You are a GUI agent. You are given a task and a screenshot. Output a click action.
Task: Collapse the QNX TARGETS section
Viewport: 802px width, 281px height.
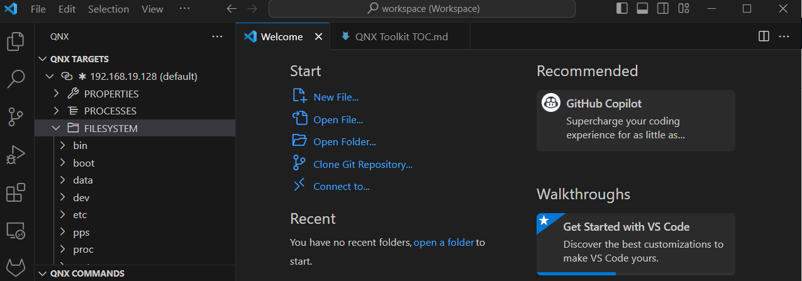43,59
